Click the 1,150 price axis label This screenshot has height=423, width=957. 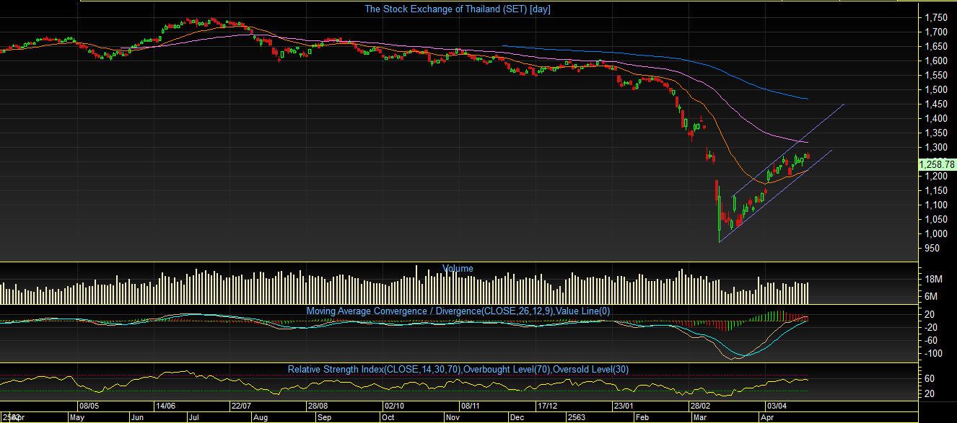pos(936,190)
